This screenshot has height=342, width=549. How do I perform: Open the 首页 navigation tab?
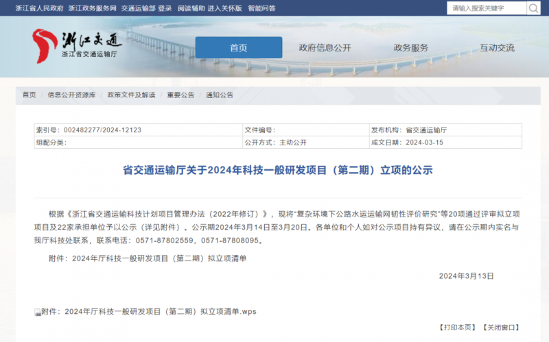point(238,48)
